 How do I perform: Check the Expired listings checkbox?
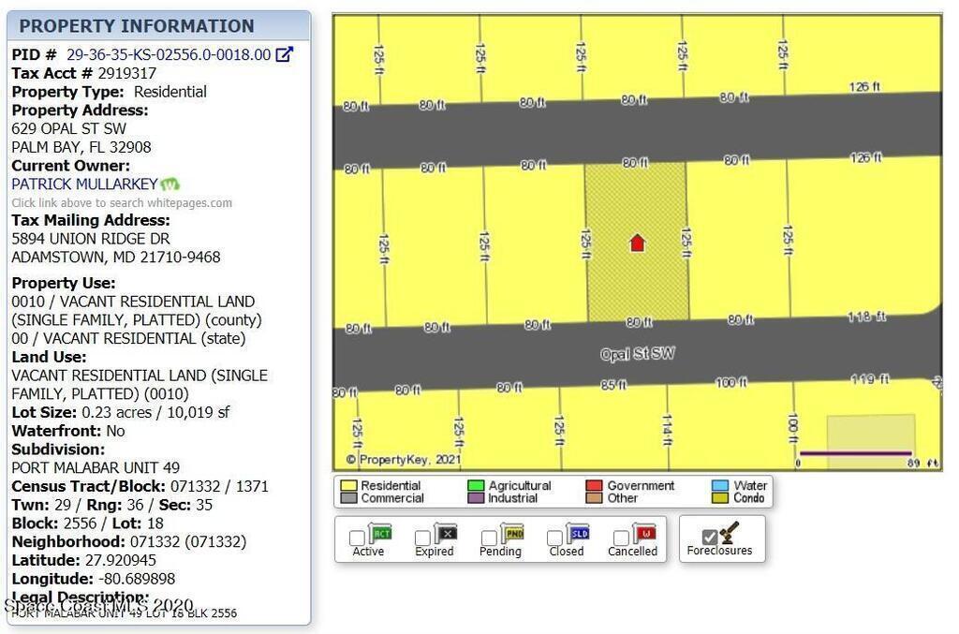click(422, 538)
